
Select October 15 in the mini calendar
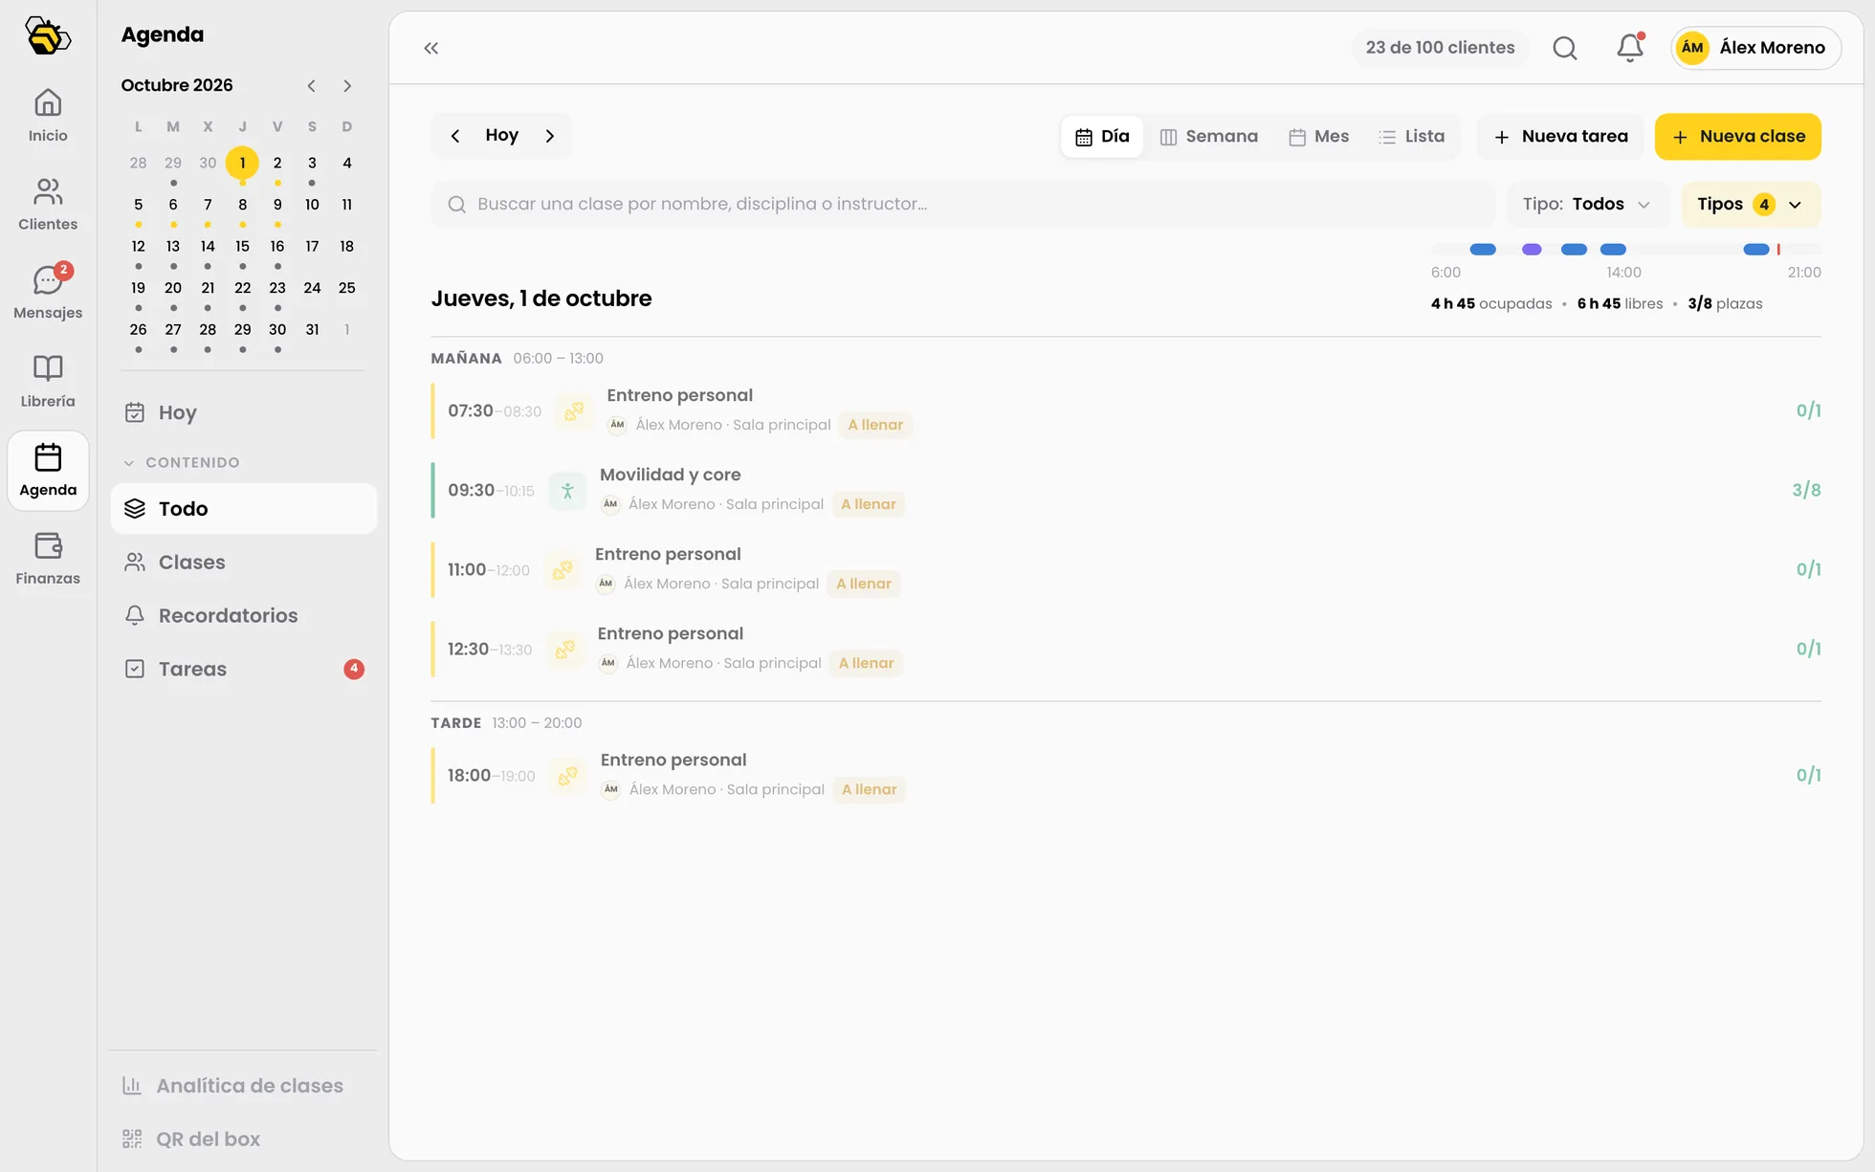pyautogui.click(x=243, y=247)
